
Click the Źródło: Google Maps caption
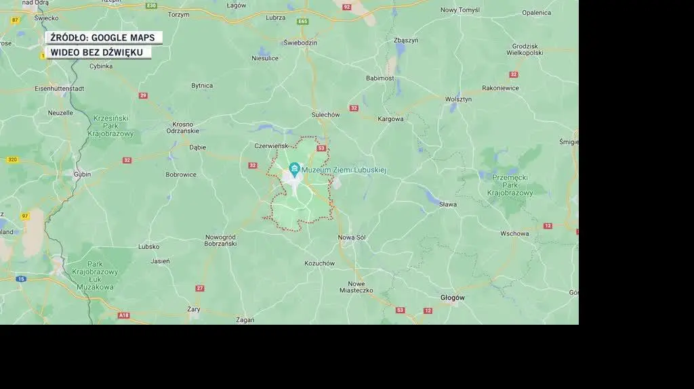coord(103,38)
